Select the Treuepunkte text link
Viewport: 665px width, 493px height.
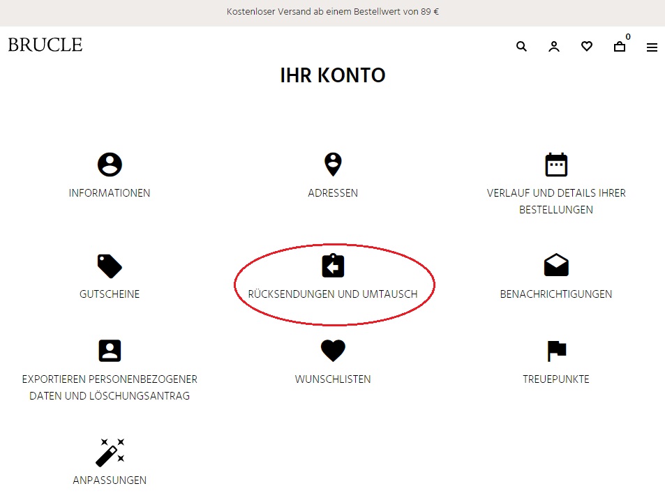(x=556, y=379)
